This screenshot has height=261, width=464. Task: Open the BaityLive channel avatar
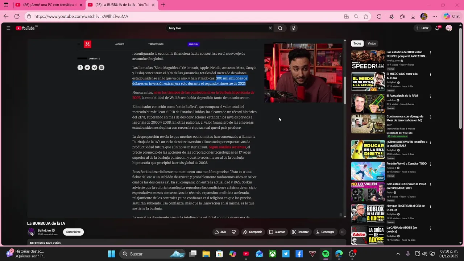31,232
